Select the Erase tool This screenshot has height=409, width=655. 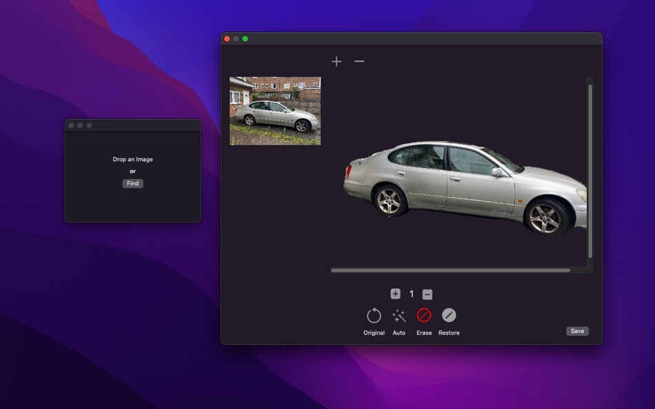click(424, 315)
